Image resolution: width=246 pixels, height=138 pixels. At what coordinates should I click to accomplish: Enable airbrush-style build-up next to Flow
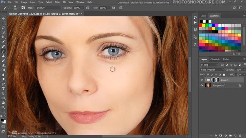pyautogui.click(x=114, y=8)
